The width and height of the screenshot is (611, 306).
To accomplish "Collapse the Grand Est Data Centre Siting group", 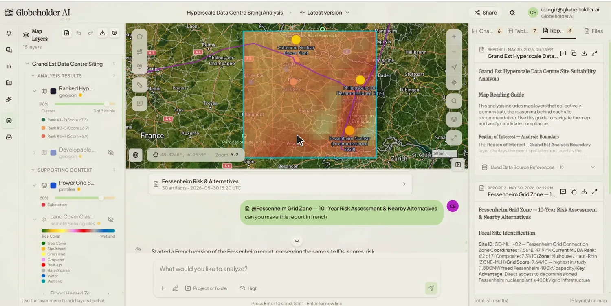I will click(27, 64).
